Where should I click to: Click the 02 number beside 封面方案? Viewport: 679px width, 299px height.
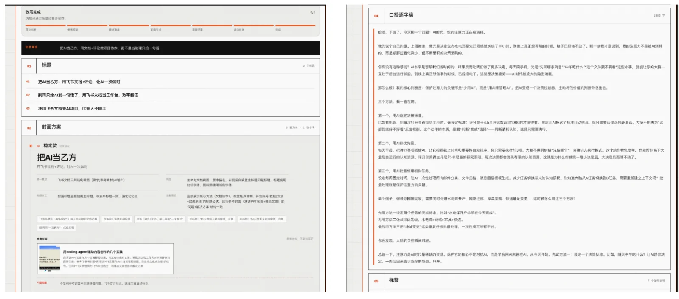[29, 127]
